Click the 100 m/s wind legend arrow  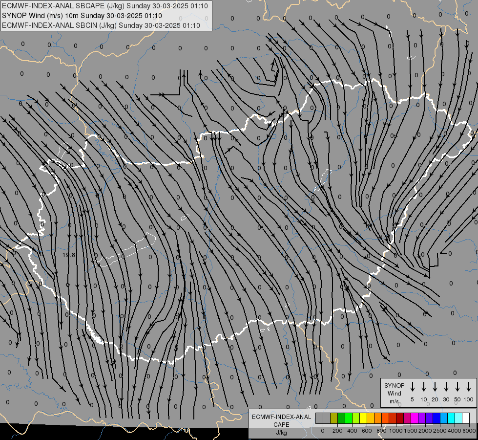click(x=469, y=387)
